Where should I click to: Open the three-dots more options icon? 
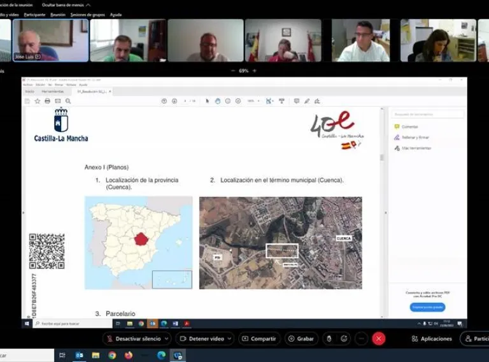coord(362,338)
